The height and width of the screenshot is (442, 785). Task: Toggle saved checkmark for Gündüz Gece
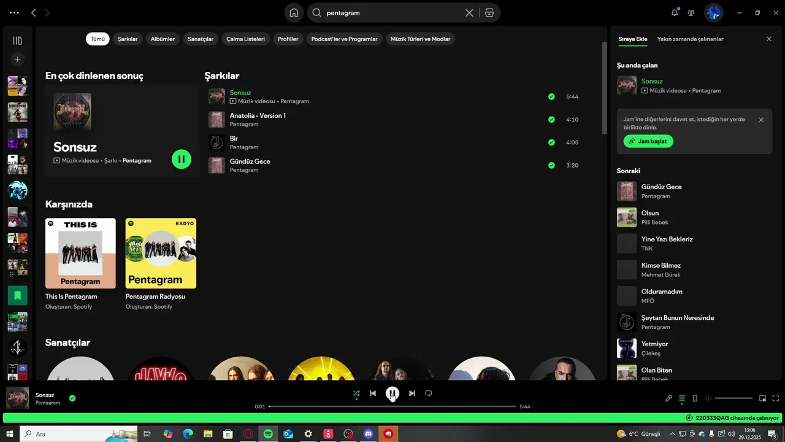point(551,165)
